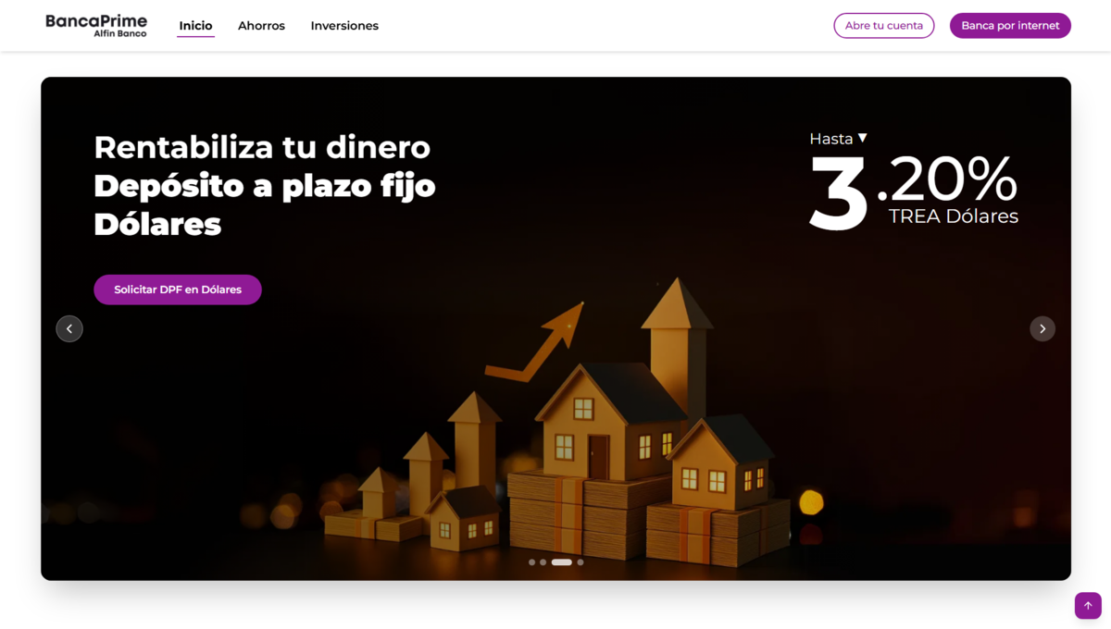Click Solicitar DPF en Dólares
1111x629 pixels.
[178, 290]
